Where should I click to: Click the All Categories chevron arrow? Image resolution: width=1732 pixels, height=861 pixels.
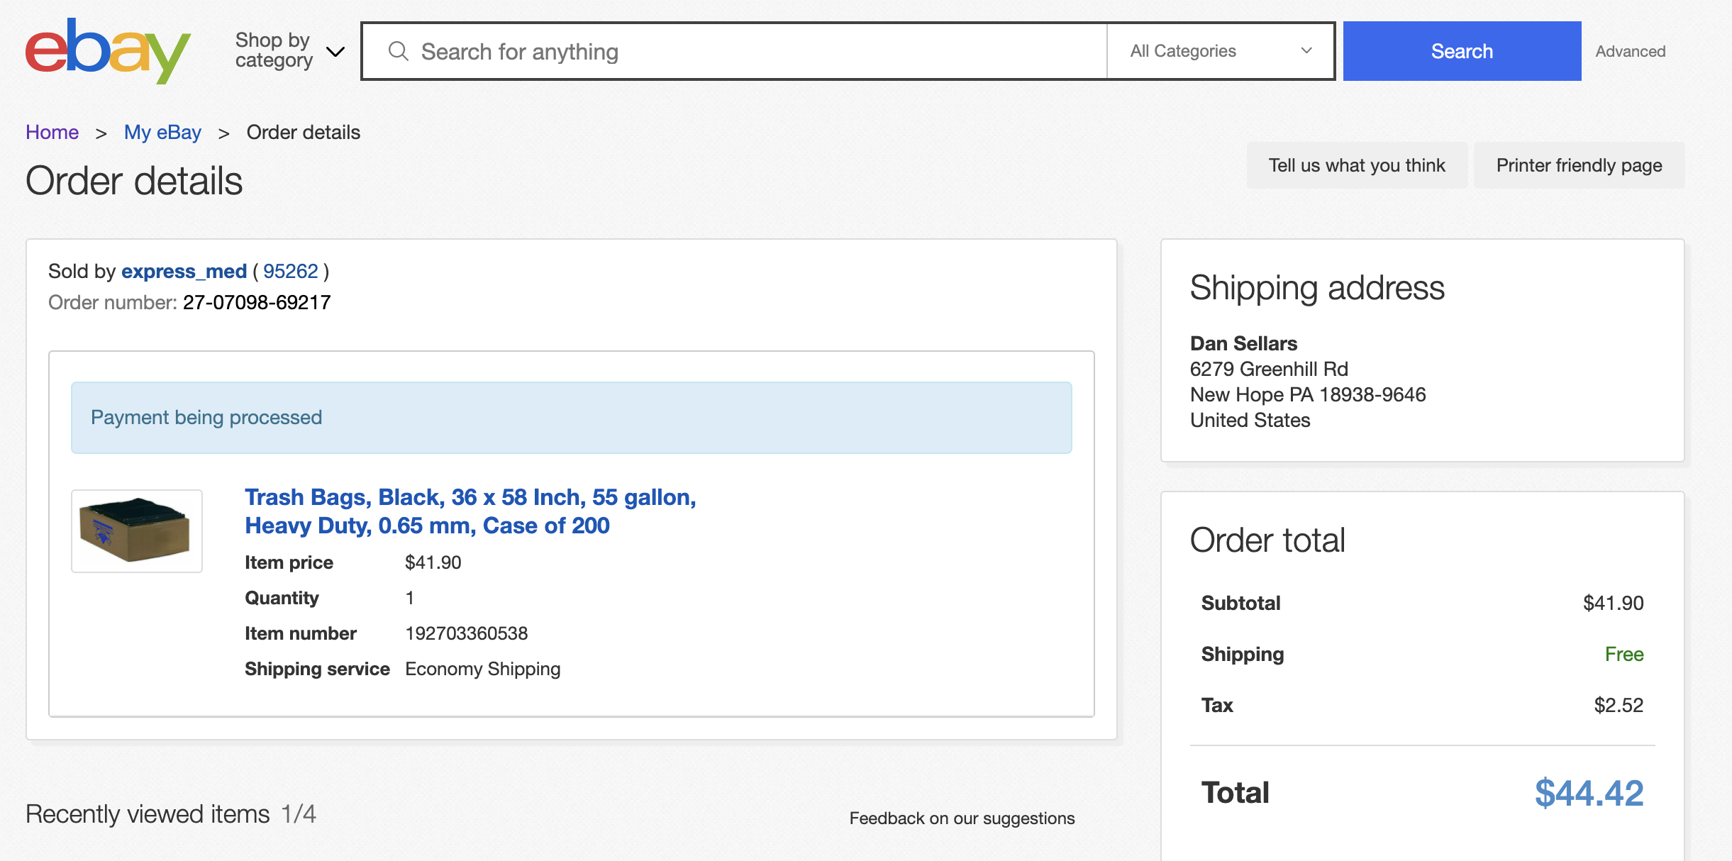(x=1306, y=51)
